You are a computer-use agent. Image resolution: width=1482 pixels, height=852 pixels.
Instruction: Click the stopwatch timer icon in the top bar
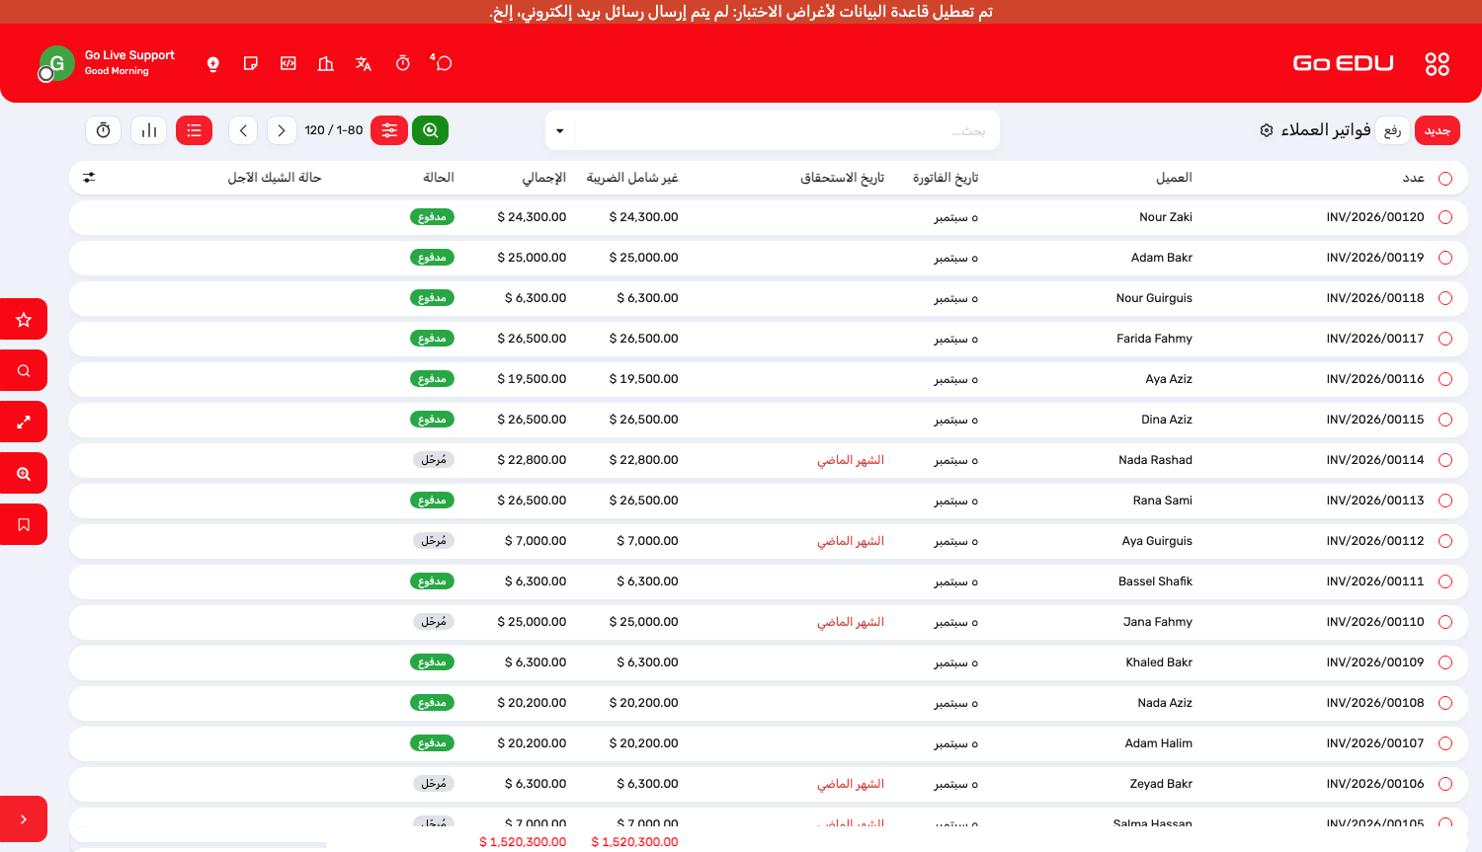(x=403, y=63)
